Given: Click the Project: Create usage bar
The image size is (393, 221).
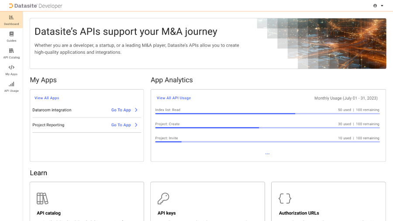Looking at the screenshot, I should click(x=267, y=128).
